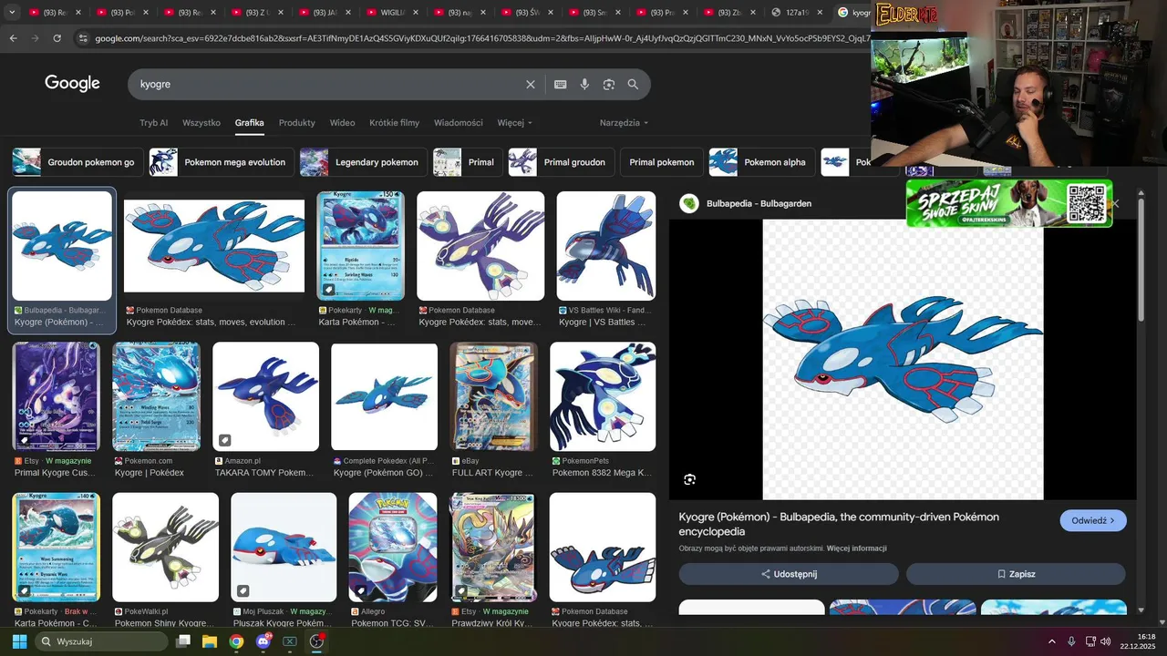Show hidden system tray icons
This screenshot has height=656, width=1167.
coord(1052,641)
